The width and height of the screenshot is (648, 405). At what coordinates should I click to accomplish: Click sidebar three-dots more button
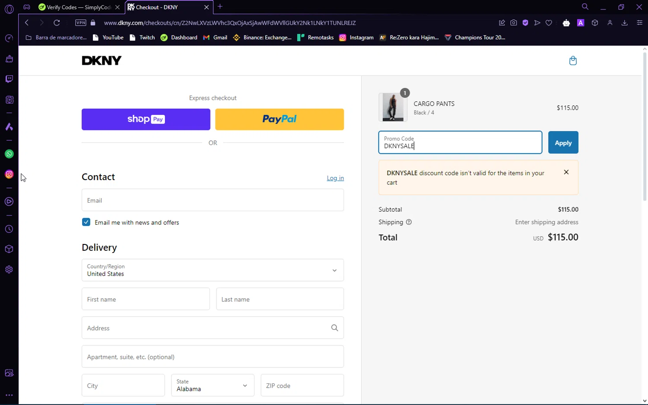(x=9, y=395)
